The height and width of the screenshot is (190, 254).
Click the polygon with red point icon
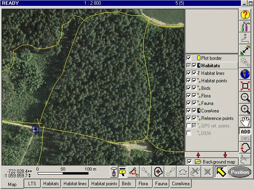coord(158,172)
